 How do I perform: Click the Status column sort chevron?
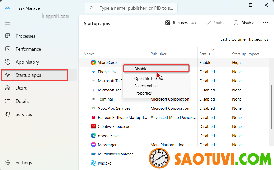pos(213,50)
